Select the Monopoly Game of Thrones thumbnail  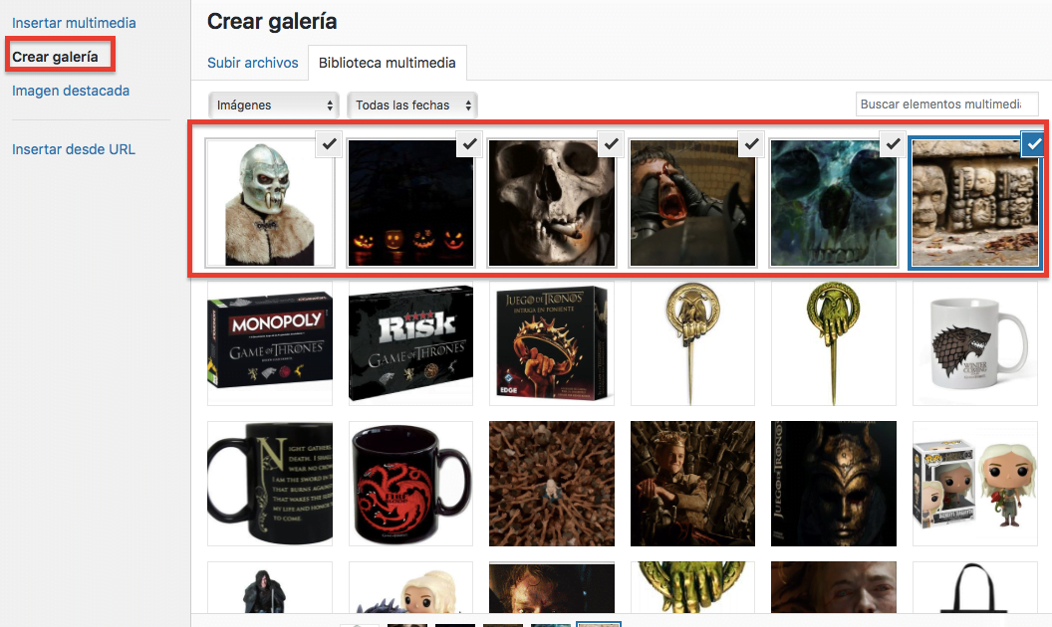(270, 343)
